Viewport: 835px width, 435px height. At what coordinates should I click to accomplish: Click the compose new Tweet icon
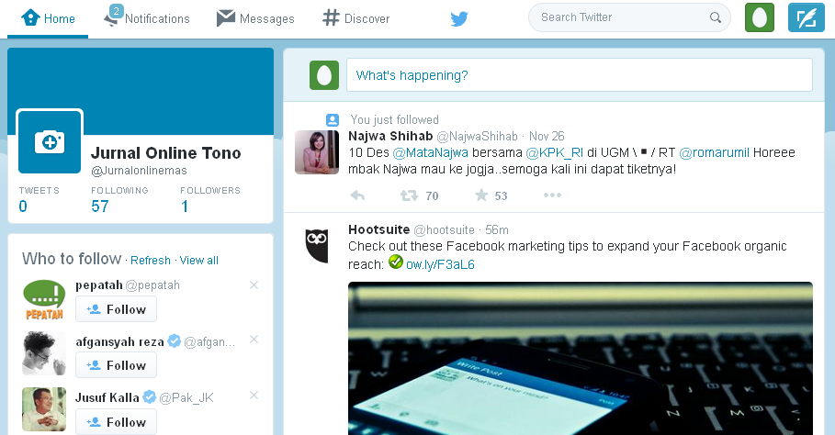[x=807, y=17]
